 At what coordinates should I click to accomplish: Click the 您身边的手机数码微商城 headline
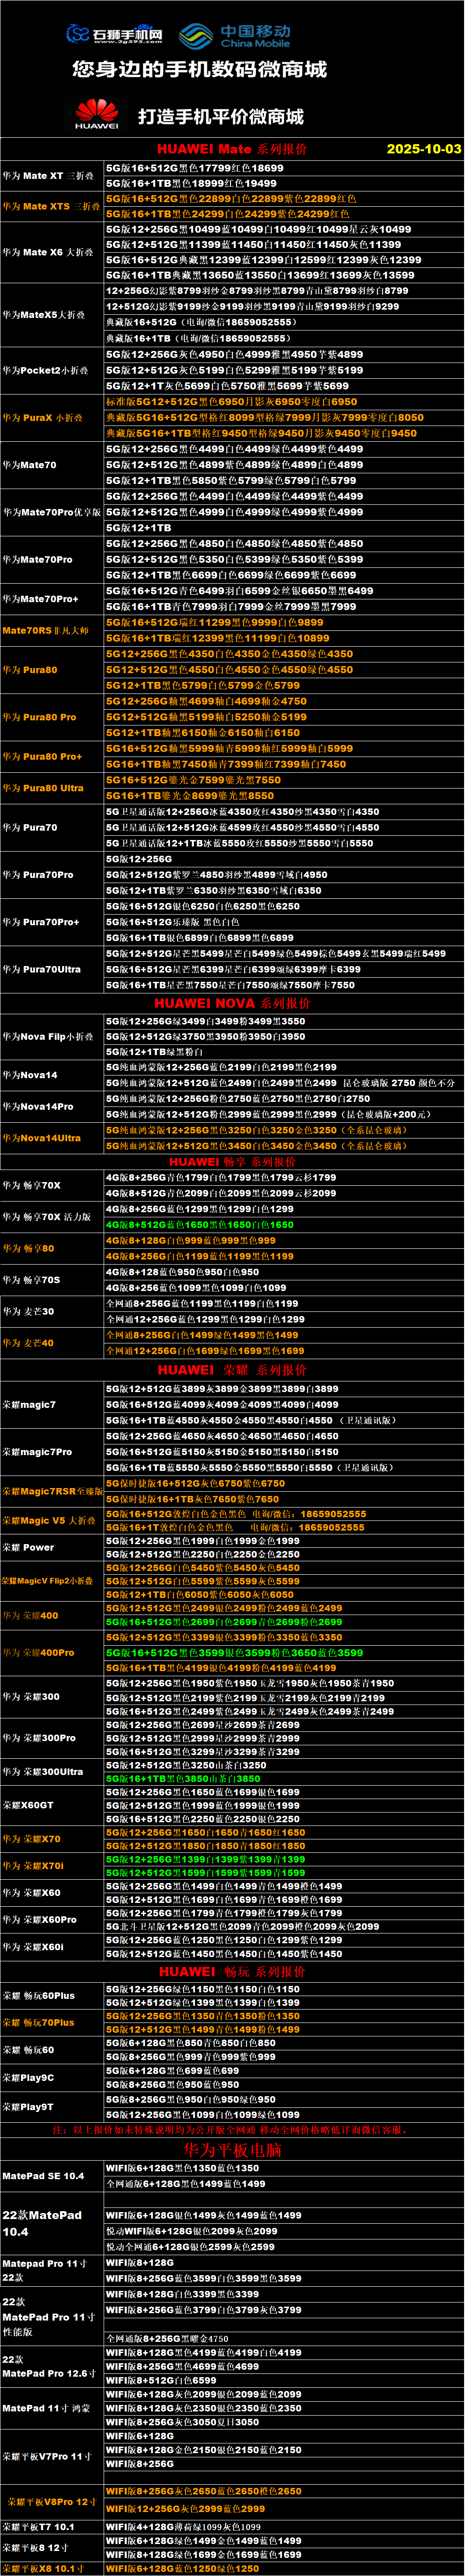click(x=199, y=70)
